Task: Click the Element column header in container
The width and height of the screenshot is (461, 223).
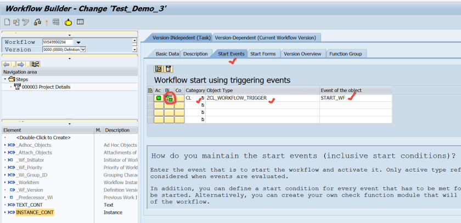Action: tap(48, 130)
